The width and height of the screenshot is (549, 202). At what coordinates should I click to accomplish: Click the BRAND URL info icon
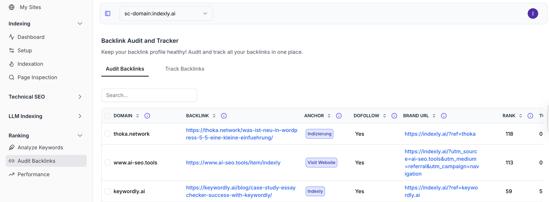(444, 116)
